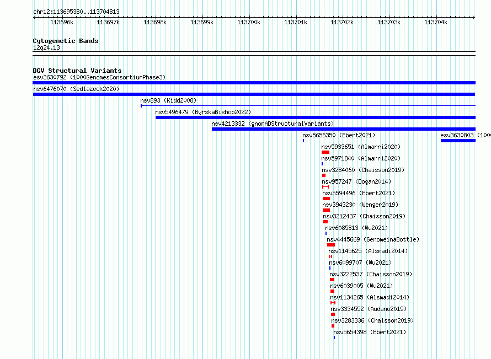Screen dimensions: 491x359
Task: Select the nsv957247 Dogan2014 label
Action: point(356,181)
